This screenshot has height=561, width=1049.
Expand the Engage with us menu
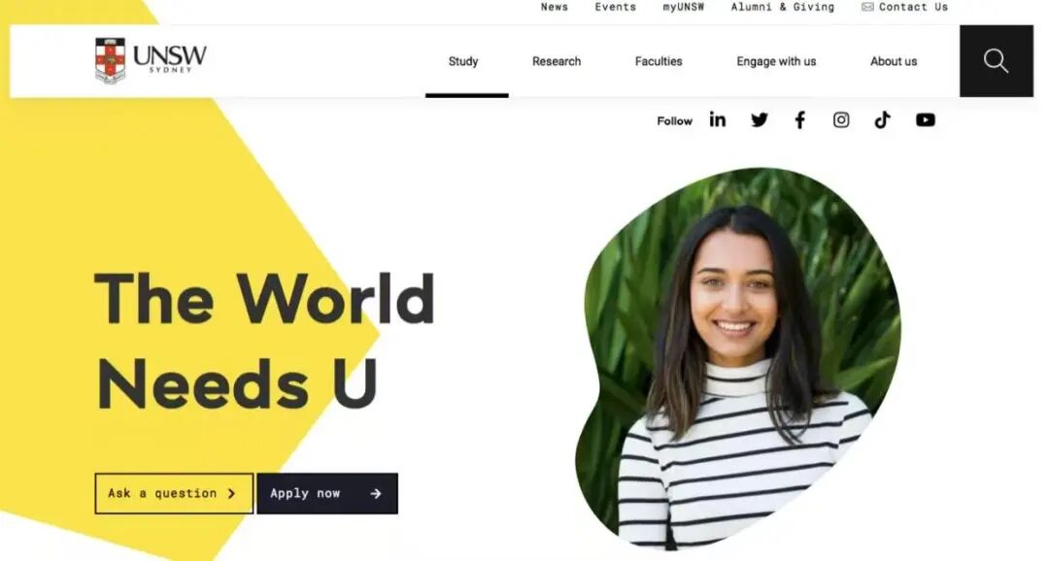[776, 61]
